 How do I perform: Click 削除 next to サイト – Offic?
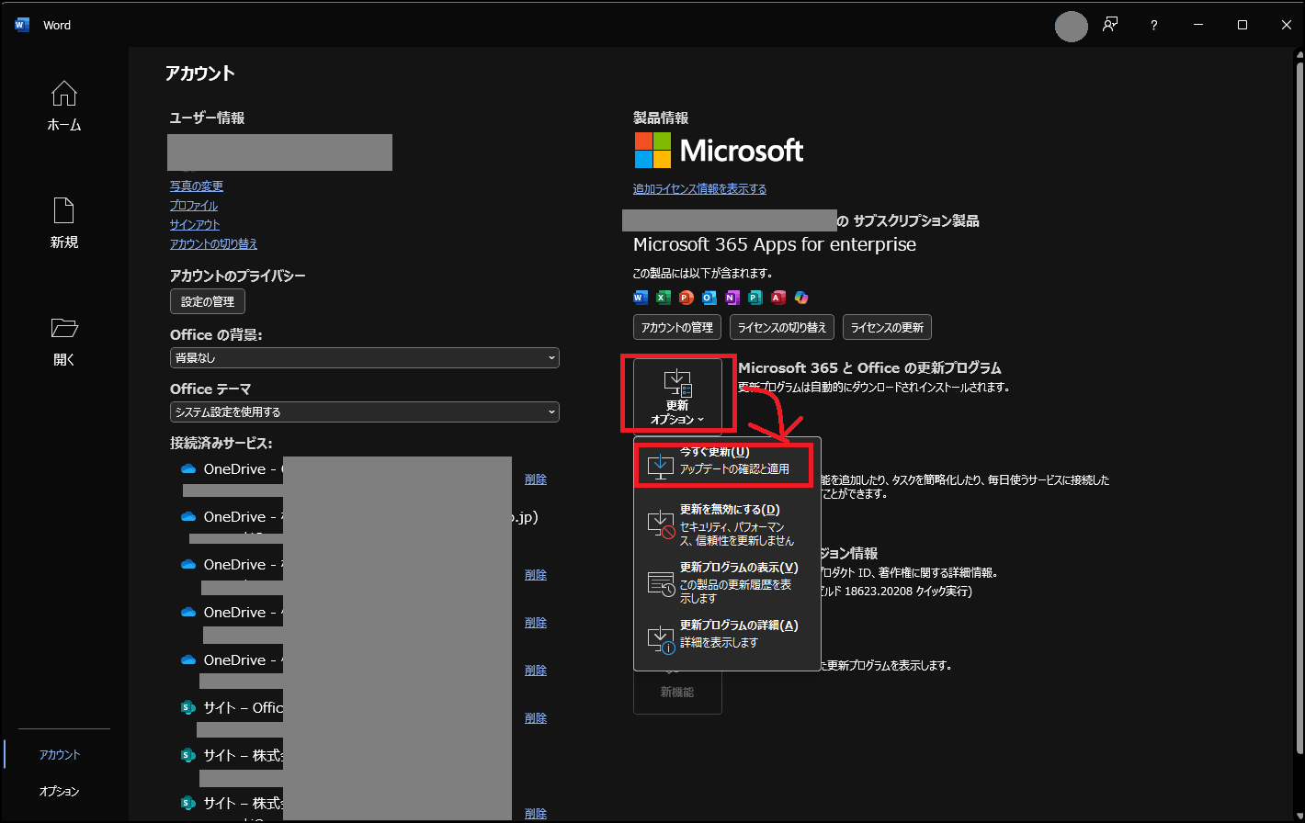pyautogui.click(x=536, y=718)
